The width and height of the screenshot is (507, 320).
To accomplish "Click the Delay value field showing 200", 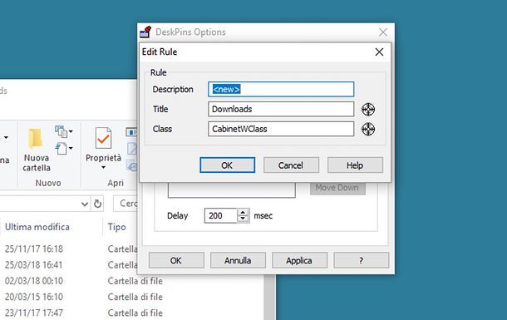I will [x=221, y=215].
